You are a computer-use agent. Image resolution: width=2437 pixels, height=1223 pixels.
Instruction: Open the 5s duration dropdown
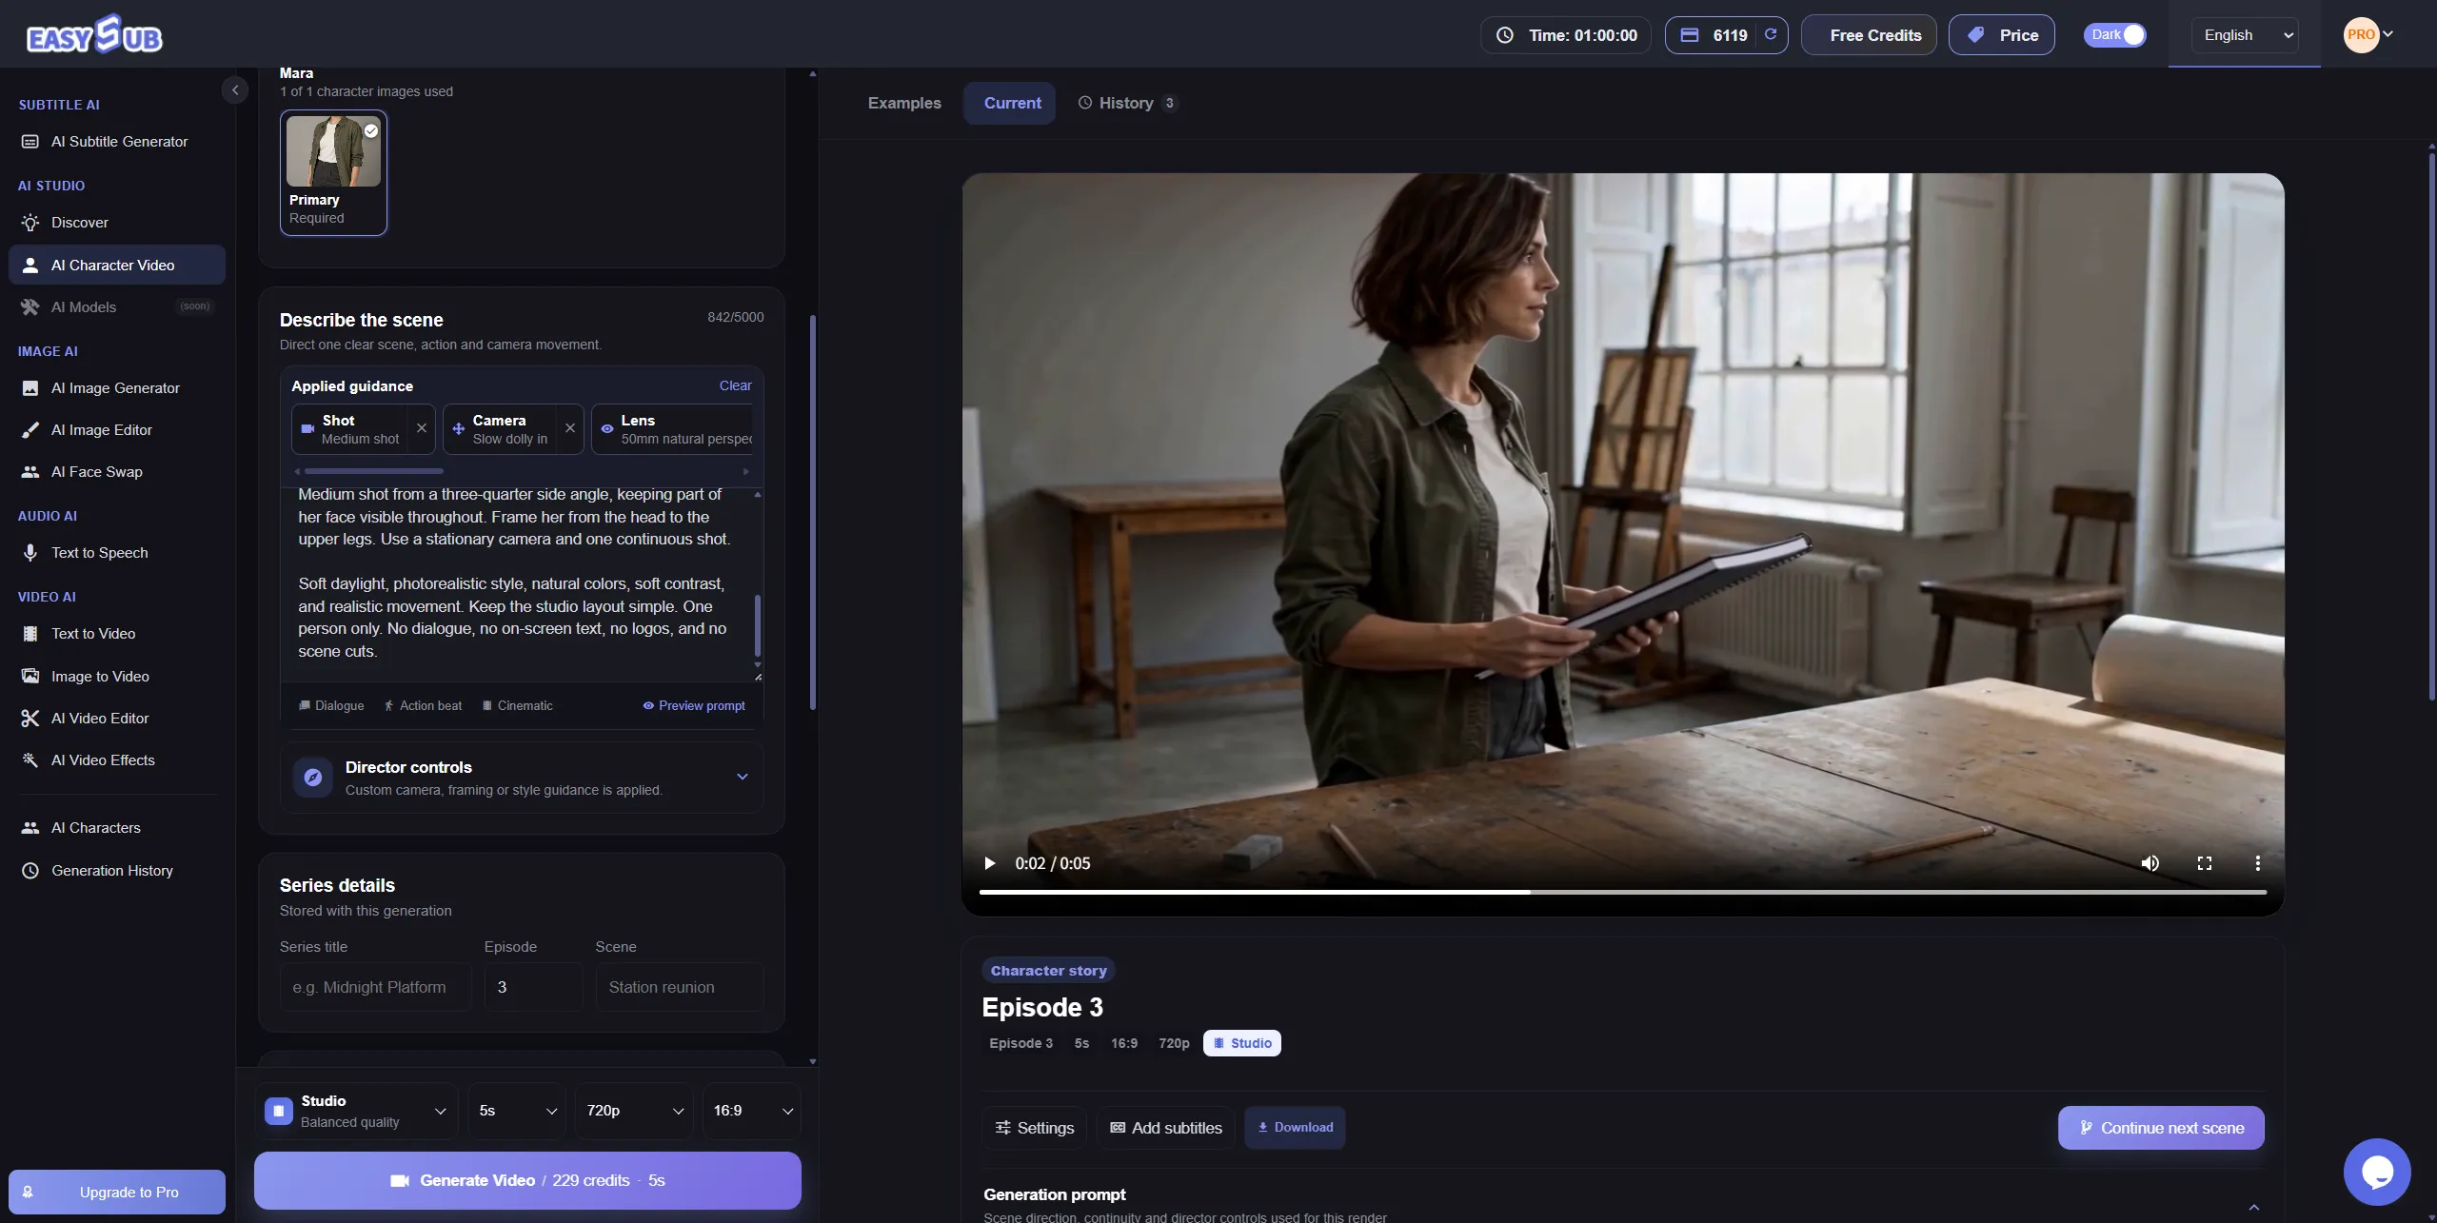[517, 1111]
